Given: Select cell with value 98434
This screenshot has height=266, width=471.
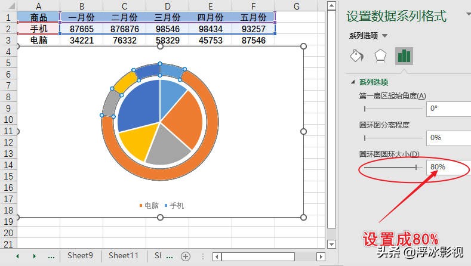Looking at the screenshot, I should click(x=210, y=29).
